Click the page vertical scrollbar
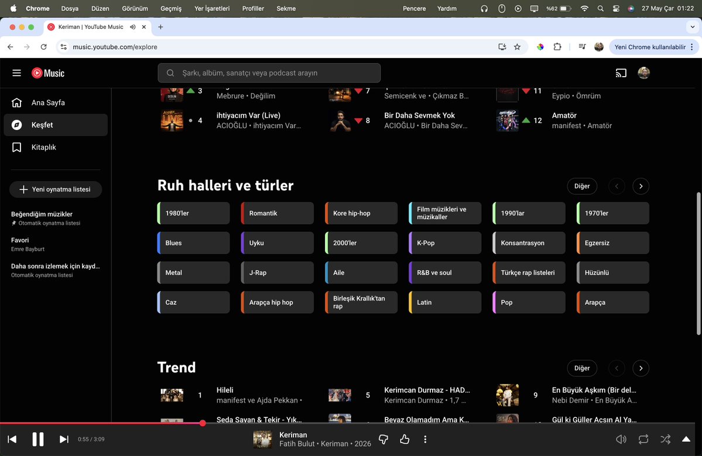Viewport: 702px width, 456px height. [698, 263]
